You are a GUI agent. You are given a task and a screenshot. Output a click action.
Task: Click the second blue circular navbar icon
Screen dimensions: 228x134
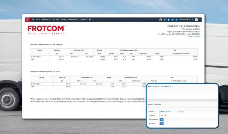(x=168, y=19)
